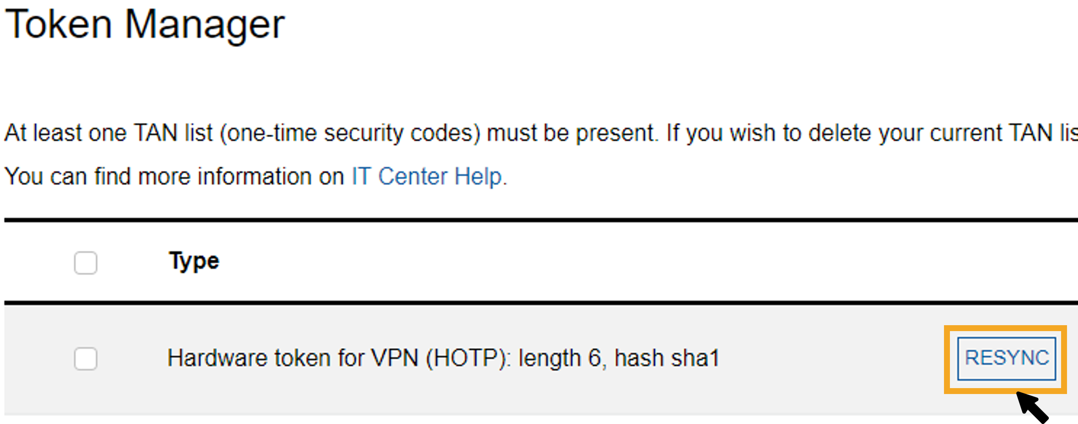Image resolution: width=1078 pixels, height=424 pixels.
Task: Tick the select-all checkbox beside Type
Action: pyautogui.click(x=85, y=263)
